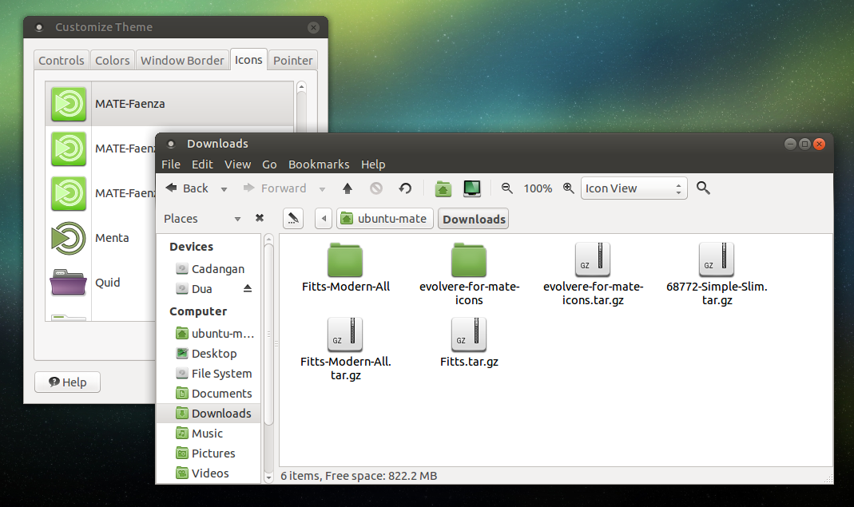Zoom in on the file view
This screenshot has width=854, height=507.
(x=568, y=188)
